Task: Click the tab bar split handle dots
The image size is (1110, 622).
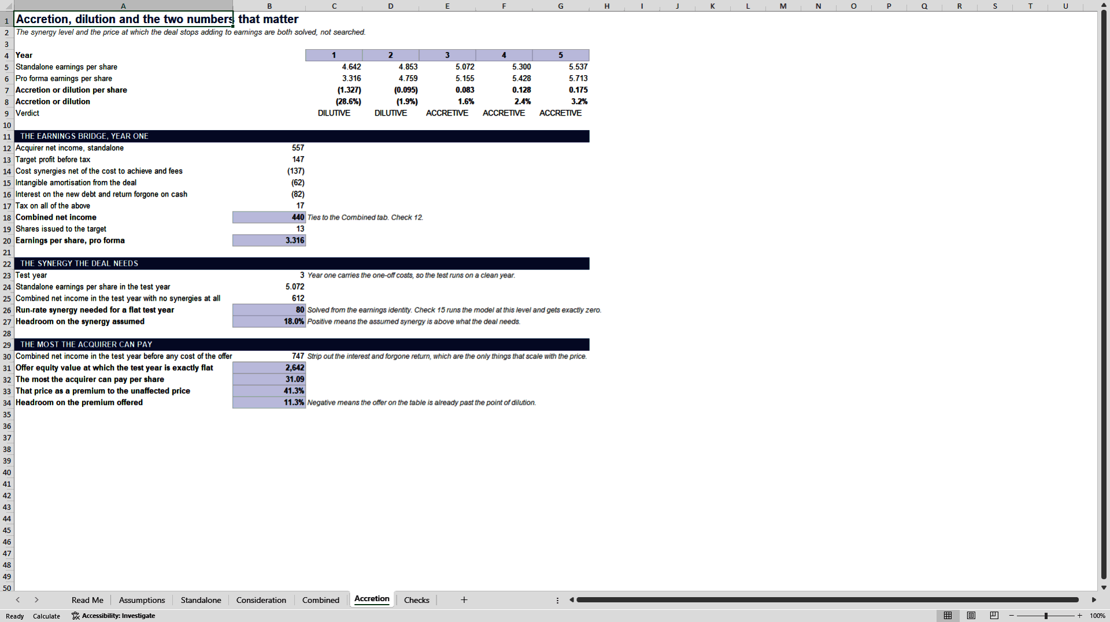Action: tap(557, 600)
